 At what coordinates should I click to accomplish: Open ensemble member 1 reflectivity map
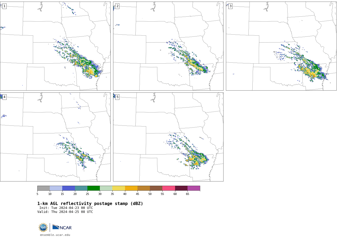[x=55, y=46]
